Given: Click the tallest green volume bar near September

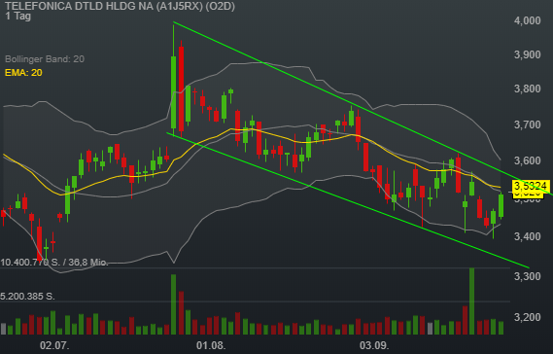Looking at the screenshot, I should (471, 301).
